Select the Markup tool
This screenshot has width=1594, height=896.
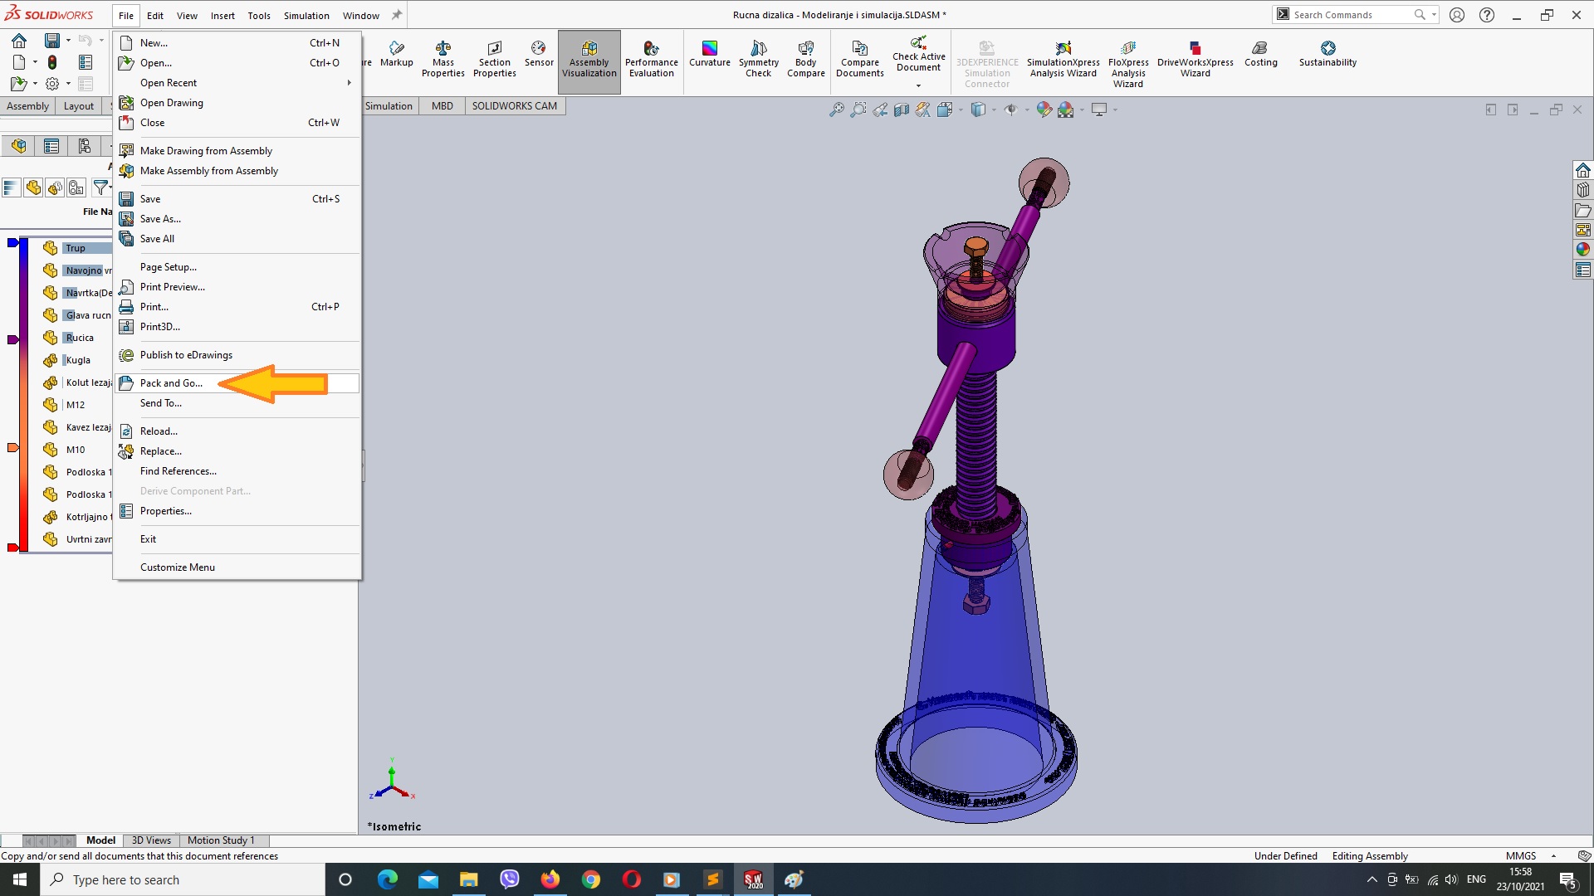tap(396, 54)
